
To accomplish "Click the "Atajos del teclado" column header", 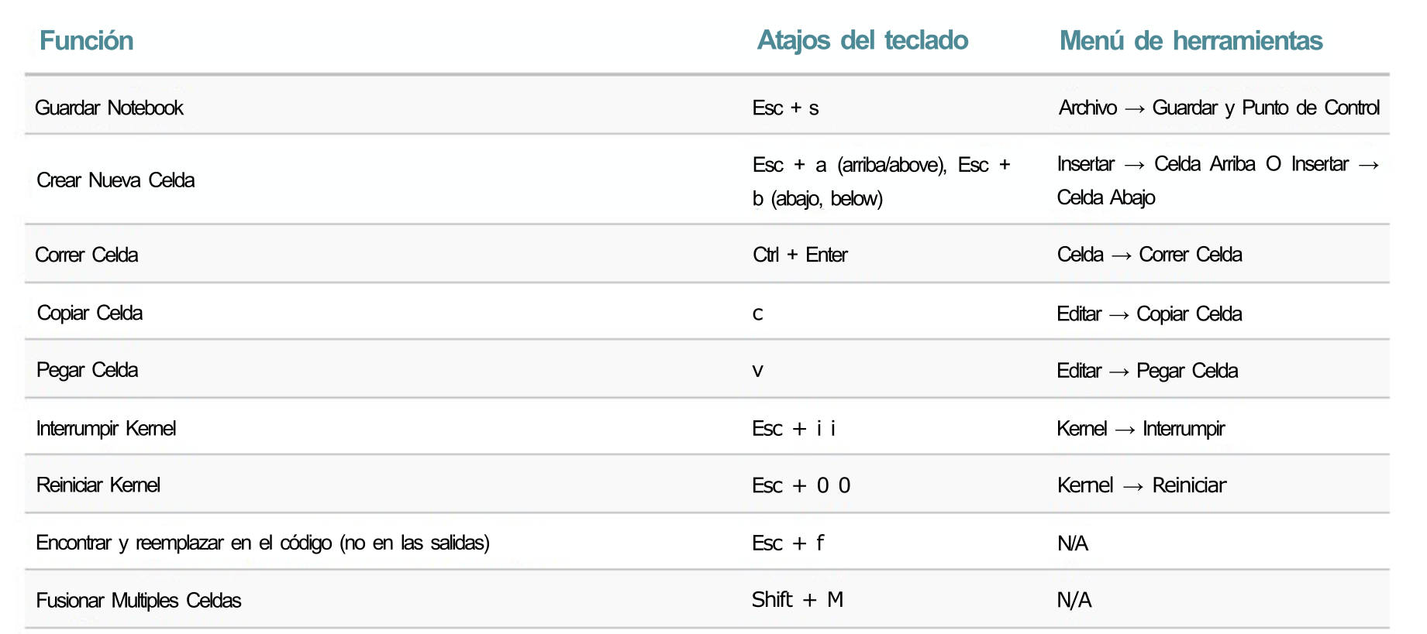I will (862, 41).
